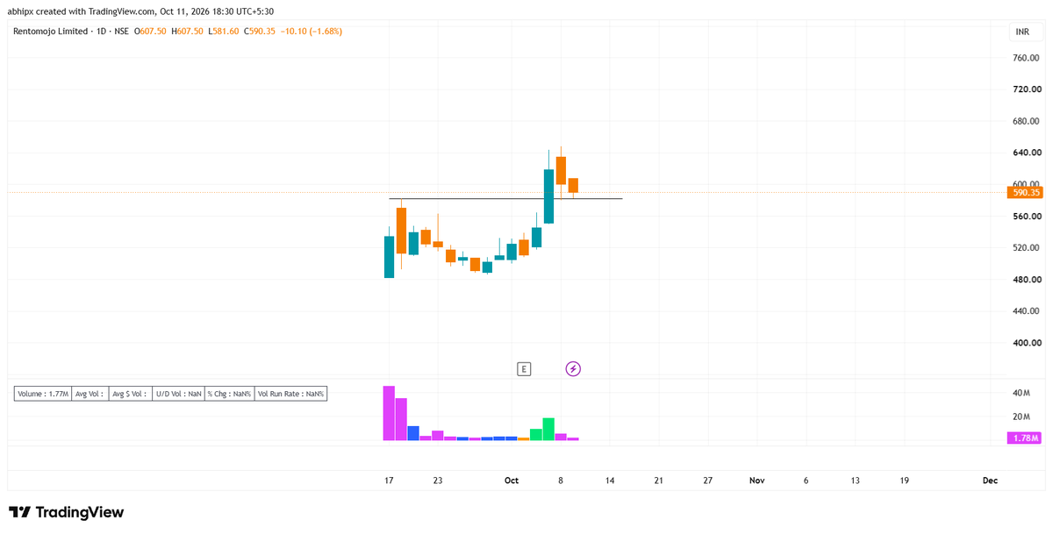Click the 720.00 price axis label
The height and width of the screenshot is (534, 1053).
(x=1027, y=89)
